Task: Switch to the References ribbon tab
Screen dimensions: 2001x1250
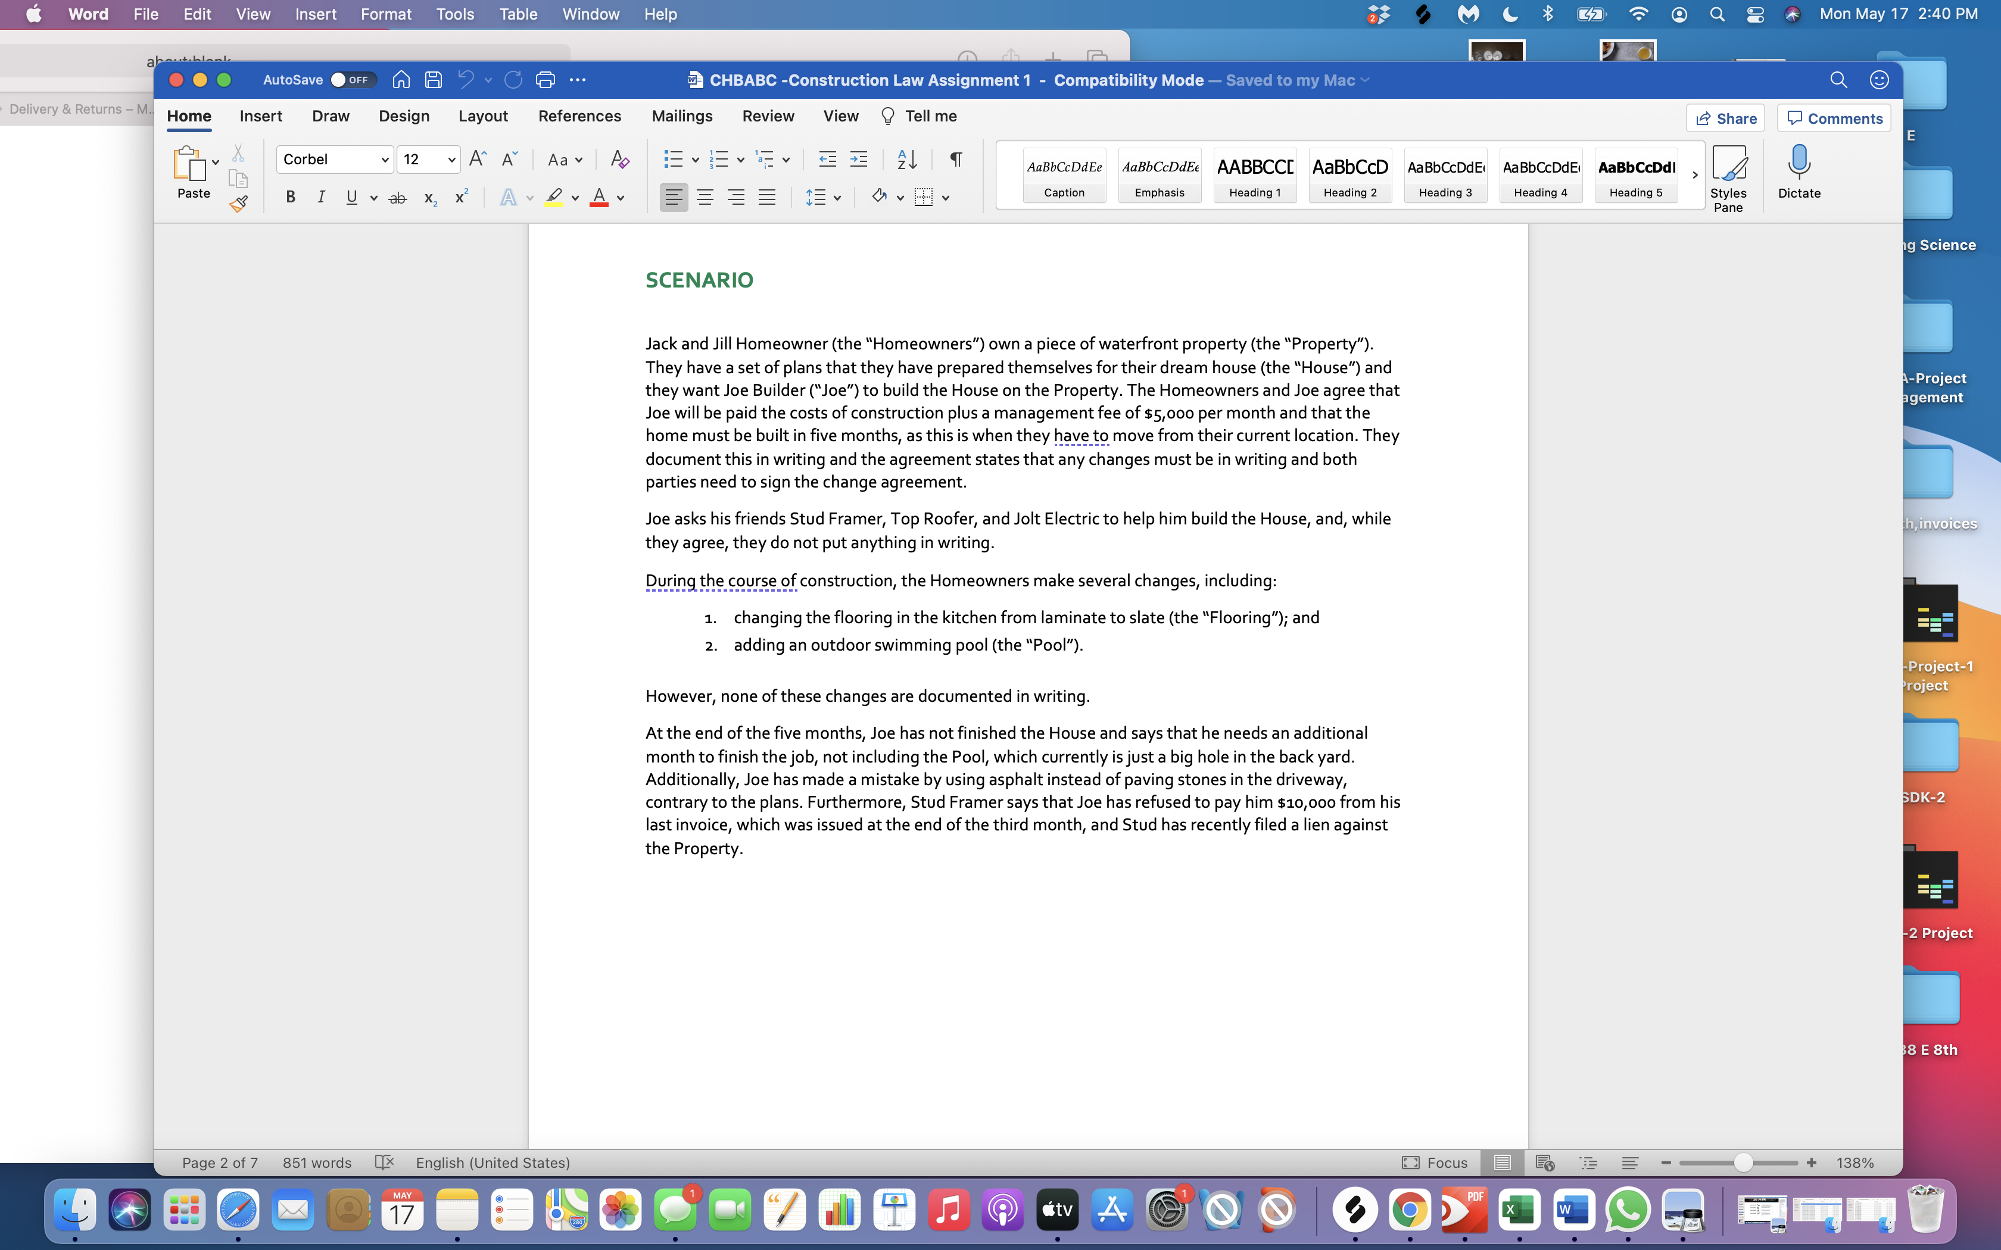Action: click(579, 115)
